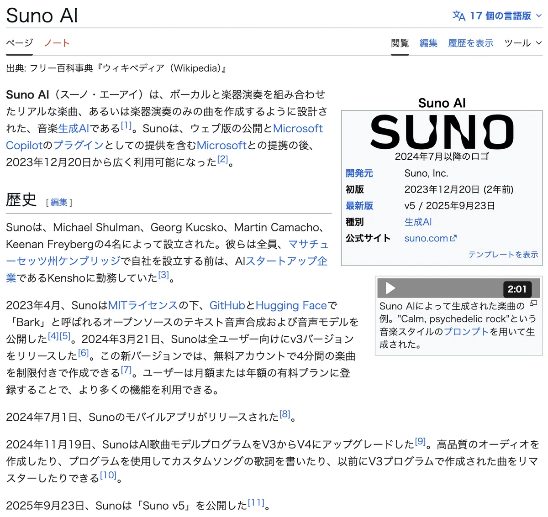Click the external link icon beside suno.com
Screen dimensions: 548x517
[453, 238]
